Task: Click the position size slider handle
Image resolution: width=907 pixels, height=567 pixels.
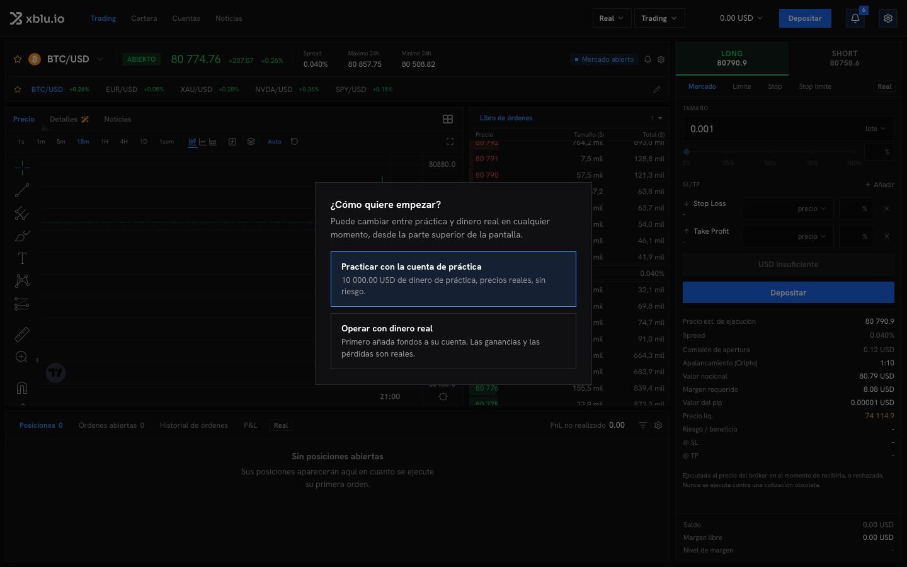Action: (x=687, y=152)
